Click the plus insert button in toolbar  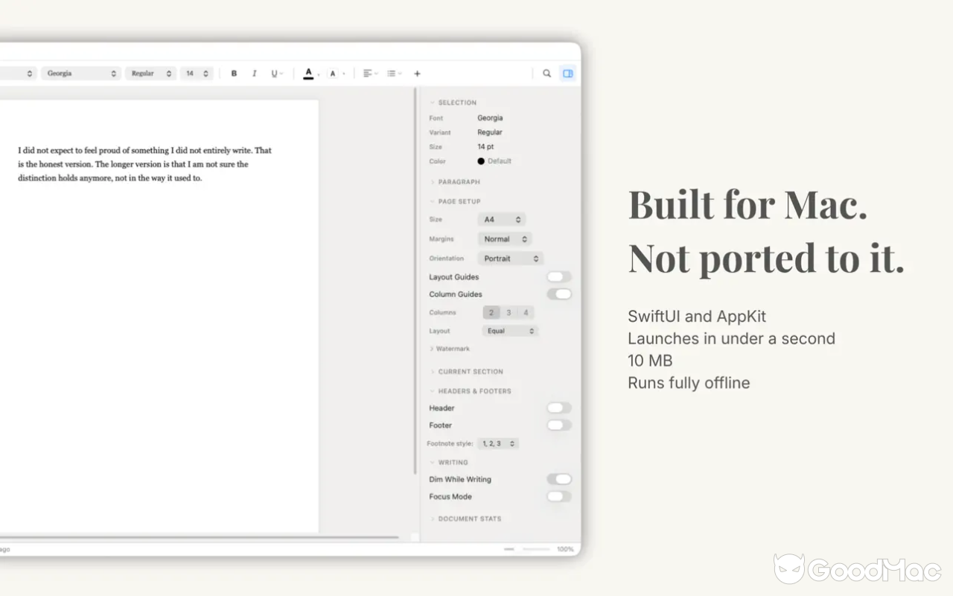(x=417, y=74)
